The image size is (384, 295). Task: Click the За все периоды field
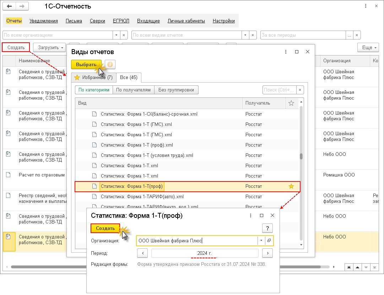tap(303, 35)
